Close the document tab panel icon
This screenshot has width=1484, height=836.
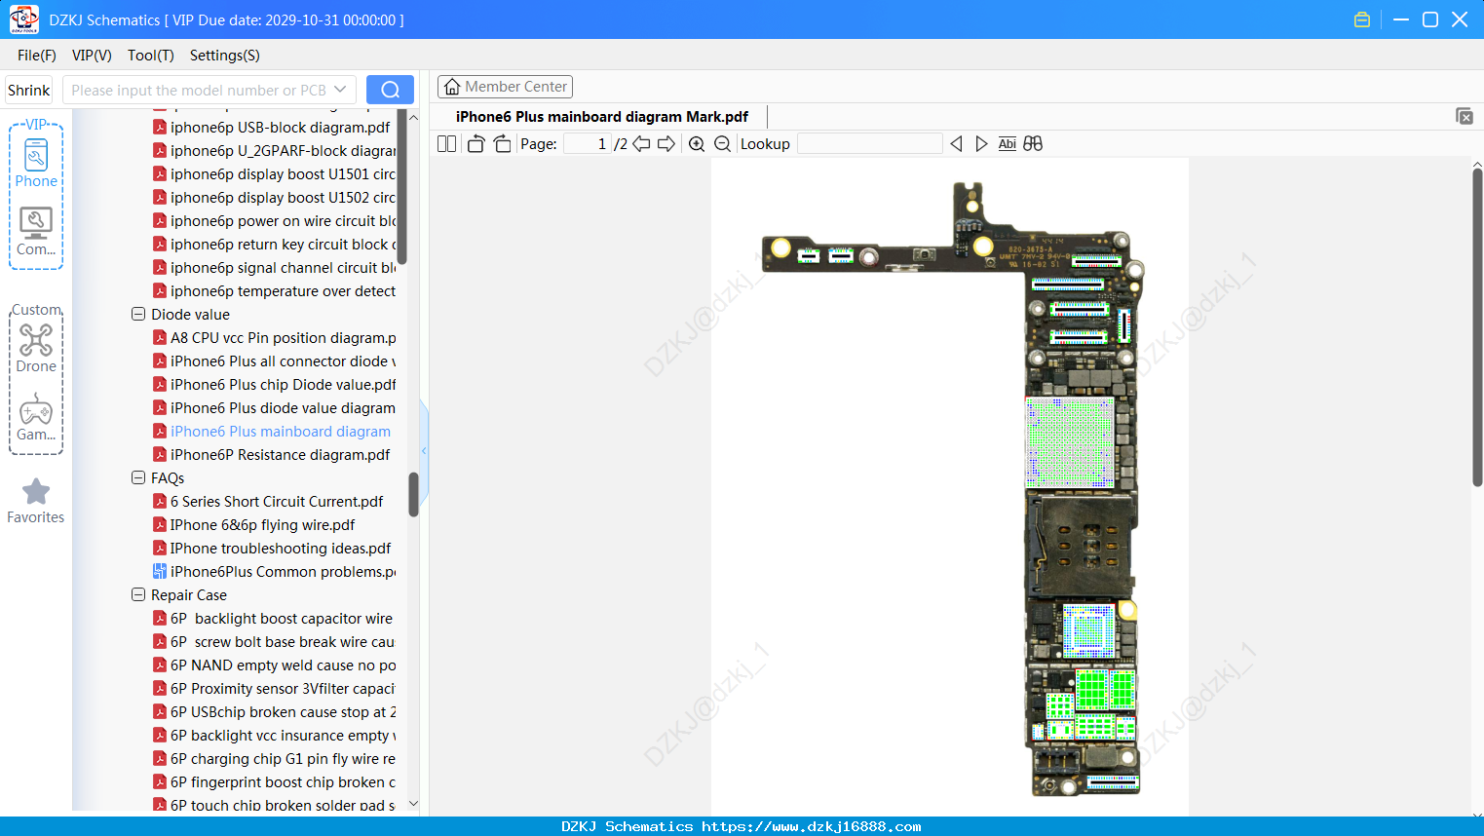(x=1465, y=116)
